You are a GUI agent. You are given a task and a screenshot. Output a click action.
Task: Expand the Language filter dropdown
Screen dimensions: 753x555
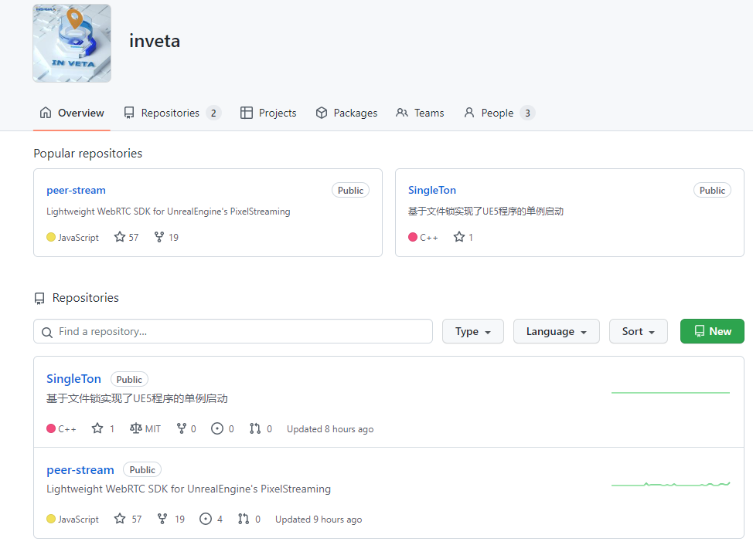[556, 331]
